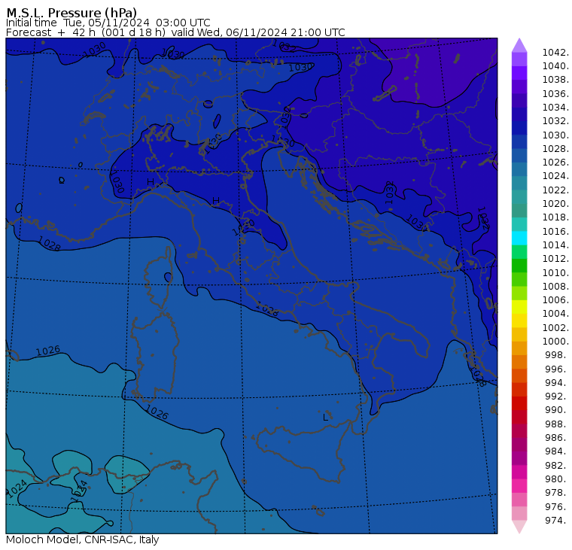Click the '976.' color scale label
Viewport: 572px width, 550px height.
click(557, 506)
